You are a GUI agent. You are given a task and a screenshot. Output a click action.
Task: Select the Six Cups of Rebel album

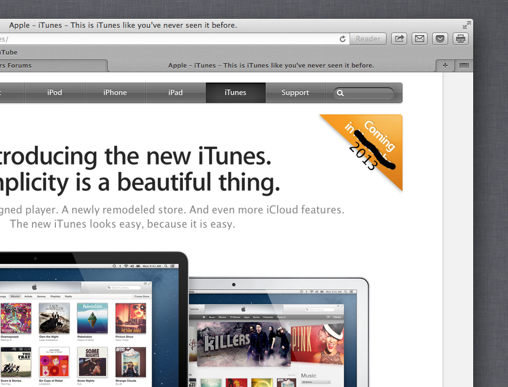(x=54, y=362)
